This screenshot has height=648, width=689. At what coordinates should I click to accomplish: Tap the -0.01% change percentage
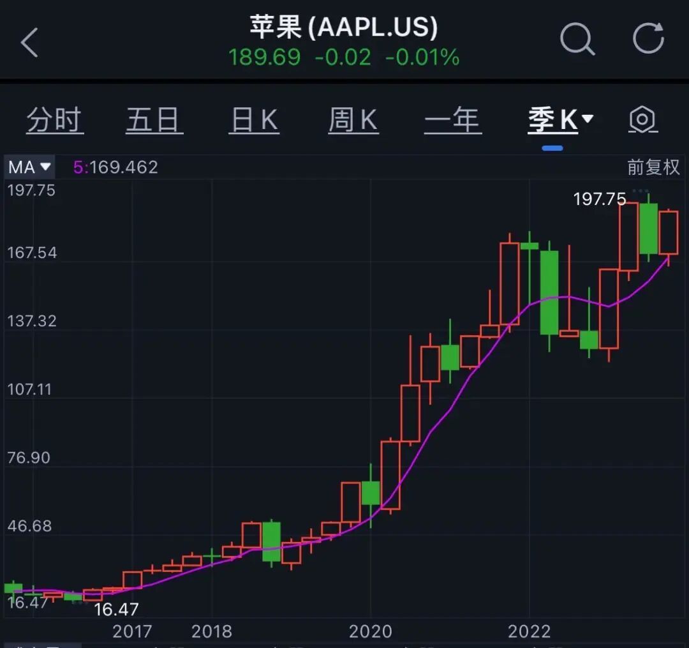coord(422,57)
